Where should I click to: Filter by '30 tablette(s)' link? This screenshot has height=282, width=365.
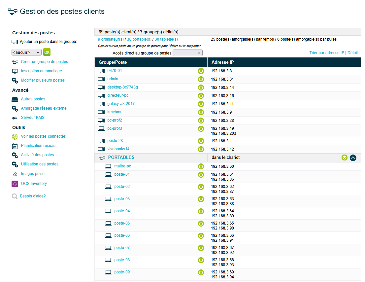click(x=166, y=39)
